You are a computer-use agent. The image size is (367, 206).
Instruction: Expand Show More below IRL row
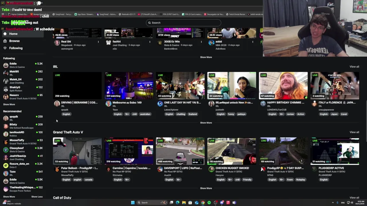(206, 123)
